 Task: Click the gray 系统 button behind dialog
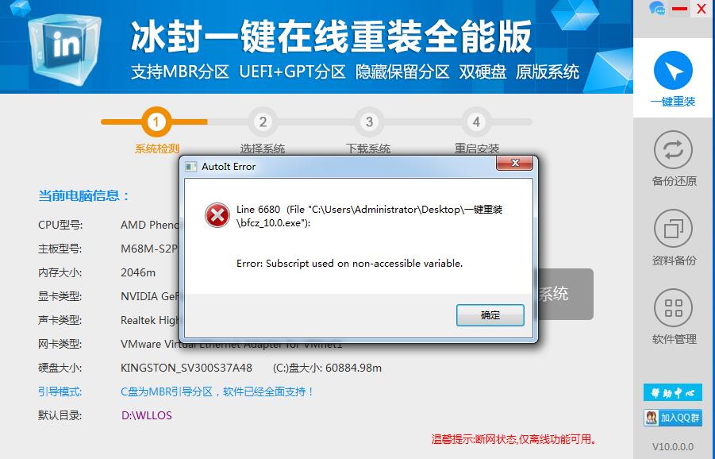(x=563, y=295)
